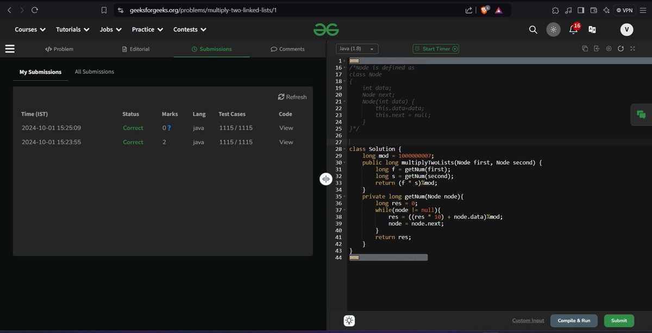This screenshot has height=333, width=652.
Task: Click the Leo AI sparkle icon
Action: (x=606, y=10)
